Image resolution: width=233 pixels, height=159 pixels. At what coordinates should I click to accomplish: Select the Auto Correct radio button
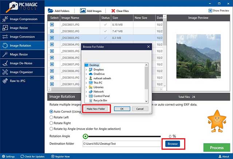[x=51, y=112]
